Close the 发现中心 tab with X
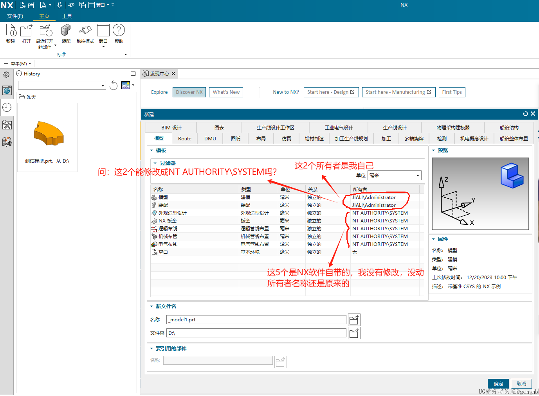The height and width of the screenshot is (396, 539). [173, 73]
